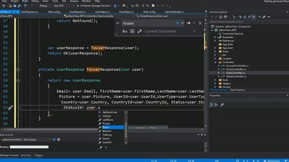This screenshot has width=289, height=162.
Task: Open the Tools menu
Action: [55, 1]
